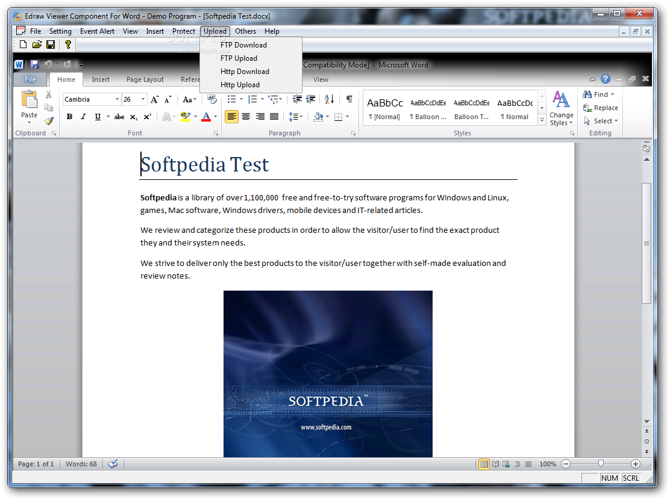Click the Clear Formatting icon

[211, 99]
